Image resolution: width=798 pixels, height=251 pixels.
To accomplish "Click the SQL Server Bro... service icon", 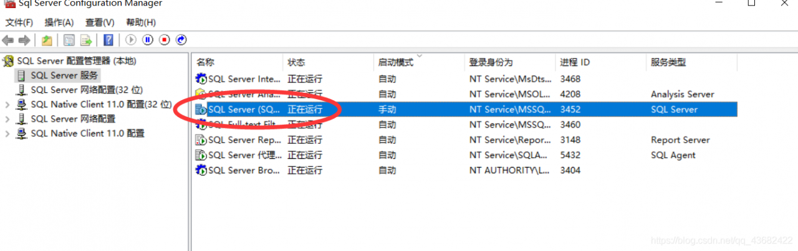I will 201,170.
